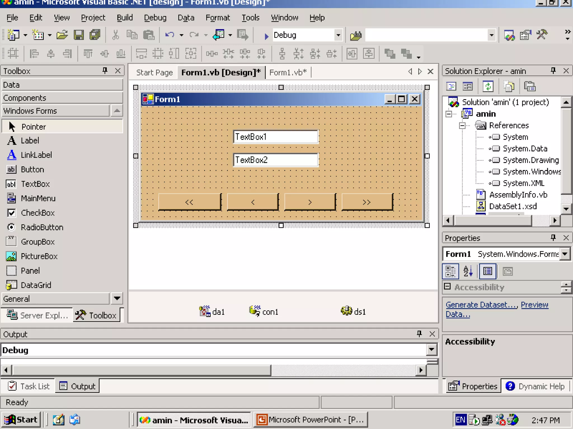Click the >> button on Form1

point(367,202)
